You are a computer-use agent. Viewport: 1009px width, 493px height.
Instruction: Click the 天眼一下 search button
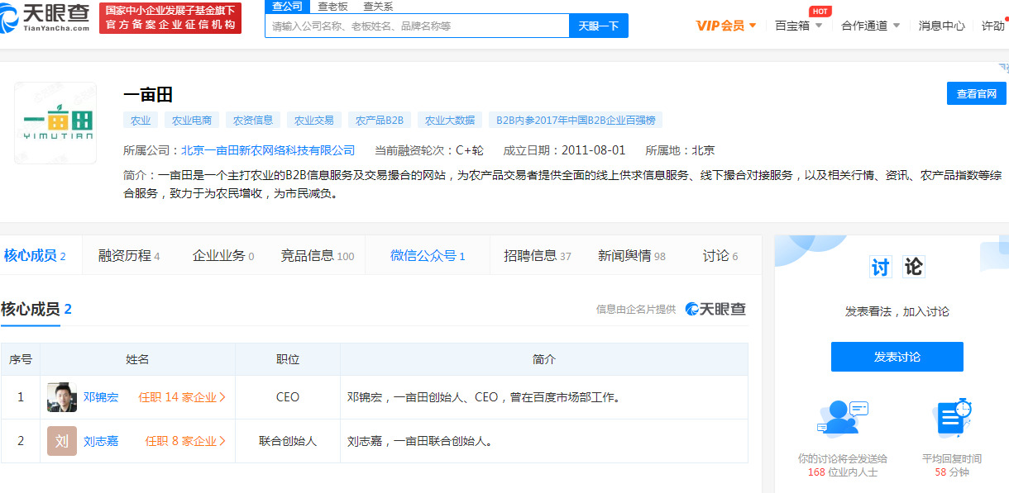[x=599, y=26]
